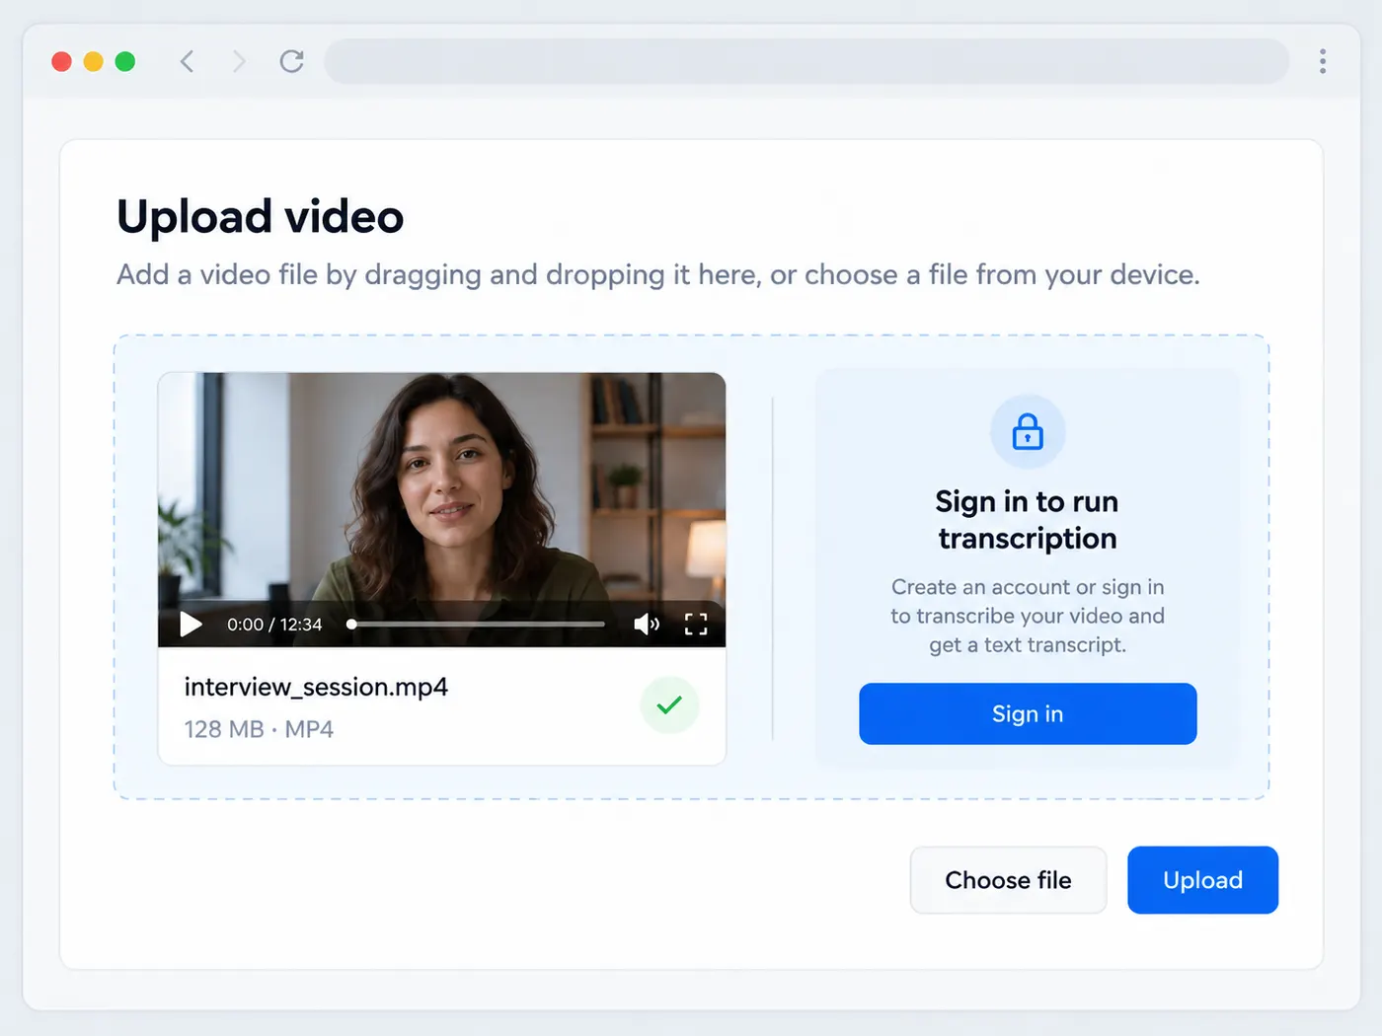Click the yellow minimize window button
The height and width of the screenshot is (1036, 1382).
point(93,61)
